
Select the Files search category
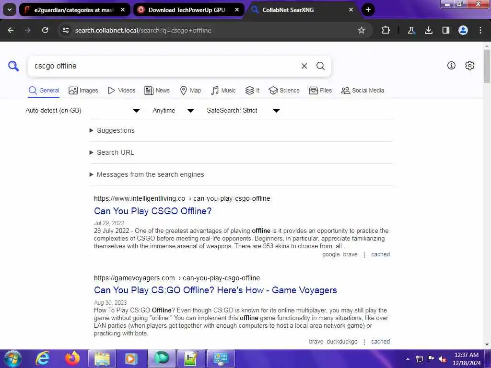320,91
